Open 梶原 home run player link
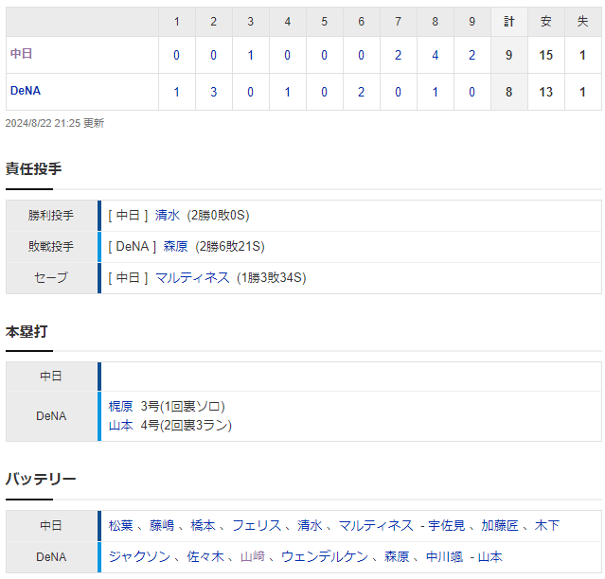The height and width of the screenshot is (579, 605). [121, 406]
